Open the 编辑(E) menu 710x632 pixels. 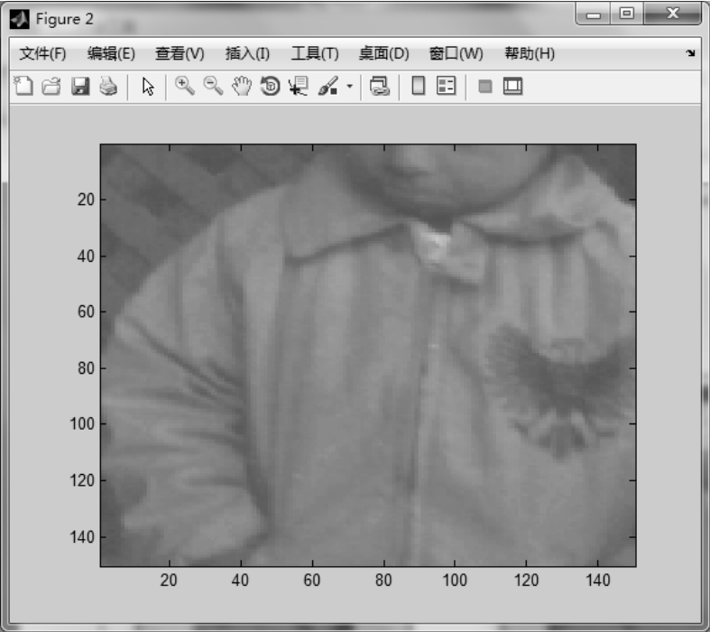[111, 53]
